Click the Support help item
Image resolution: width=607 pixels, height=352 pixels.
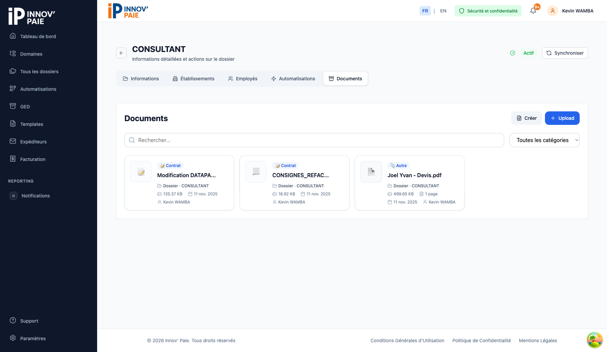click(x=29, y=321)
